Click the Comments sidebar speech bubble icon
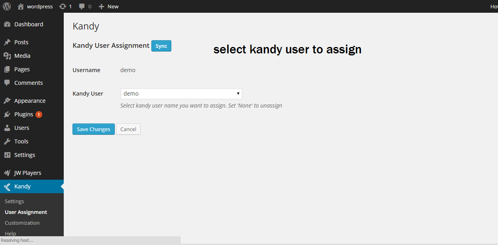The image size is (498, 245). coord(7,83)
